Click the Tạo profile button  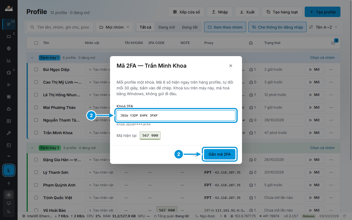[323, 12]
